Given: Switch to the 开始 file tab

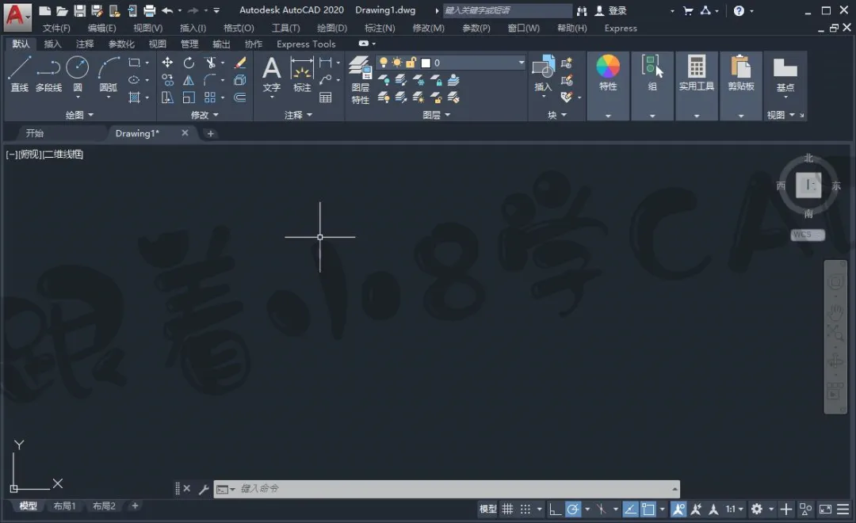Looking at the screenshot, I should [x=35, y=133].
